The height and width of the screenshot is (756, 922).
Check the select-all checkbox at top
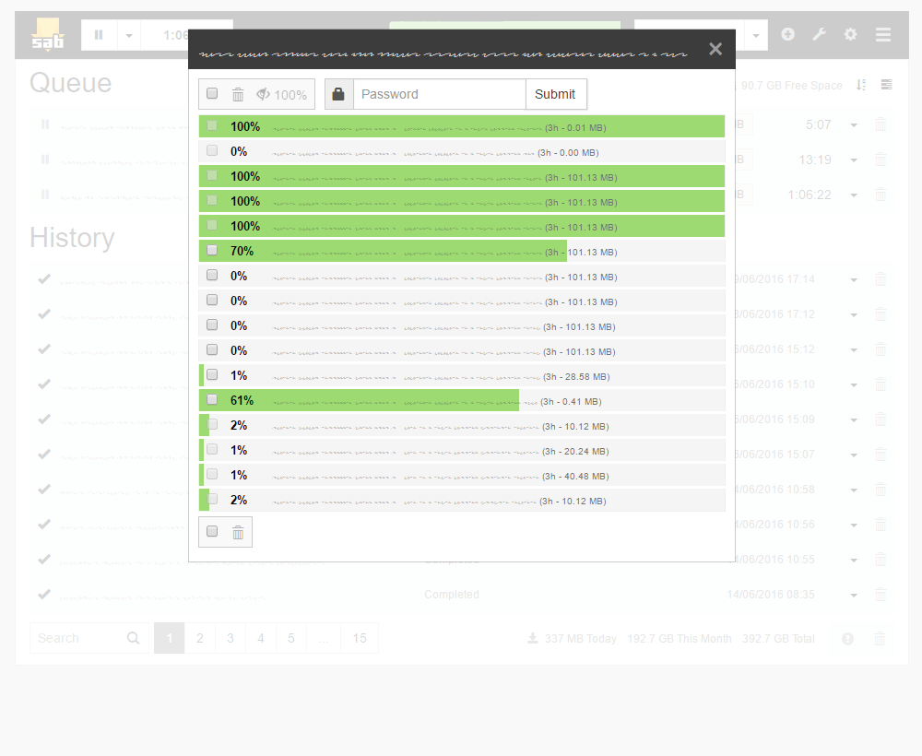click(212, 93)
